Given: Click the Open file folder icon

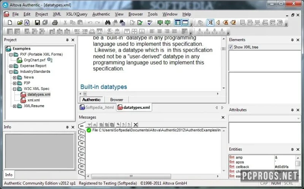Looking at the screenshot, I should click(x=20, y=23).
